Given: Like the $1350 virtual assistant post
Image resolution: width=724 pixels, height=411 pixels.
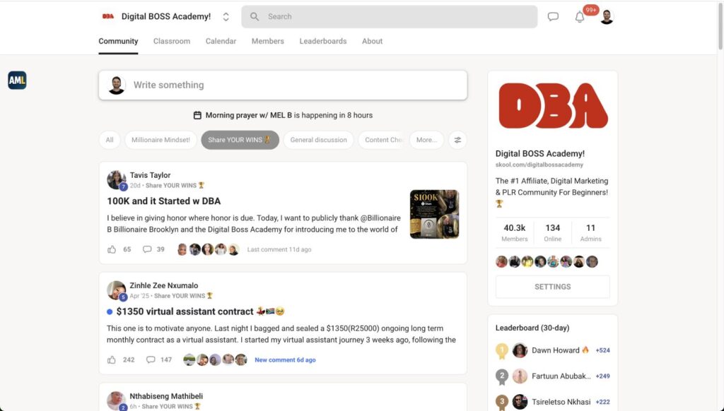Looking at the screenshot, I should pos(112,359).
